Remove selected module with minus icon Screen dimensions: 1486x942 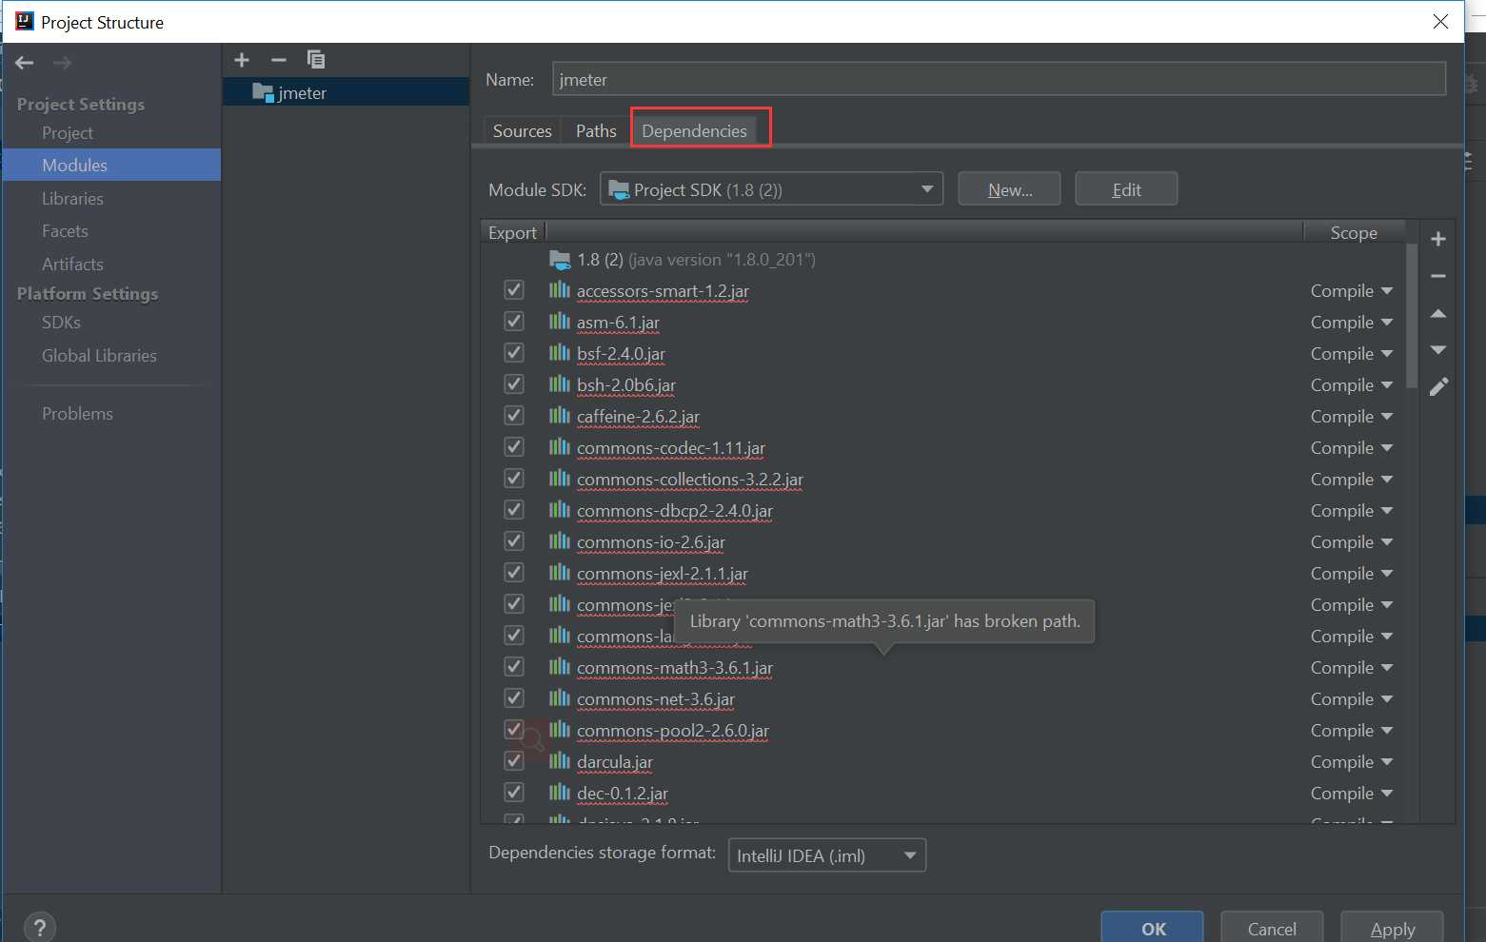click(278, 60)
